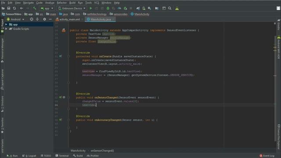The image size is (281, 158).
Task: Run the app with green play button
Action: 91,8
